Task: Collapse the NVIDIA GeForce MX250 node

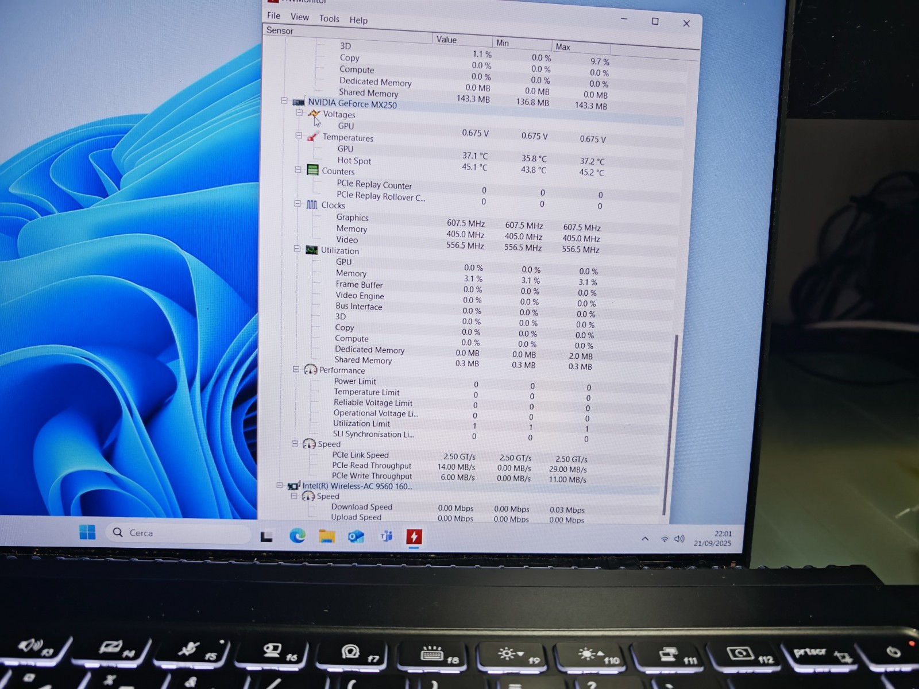Action: point(284,100)
